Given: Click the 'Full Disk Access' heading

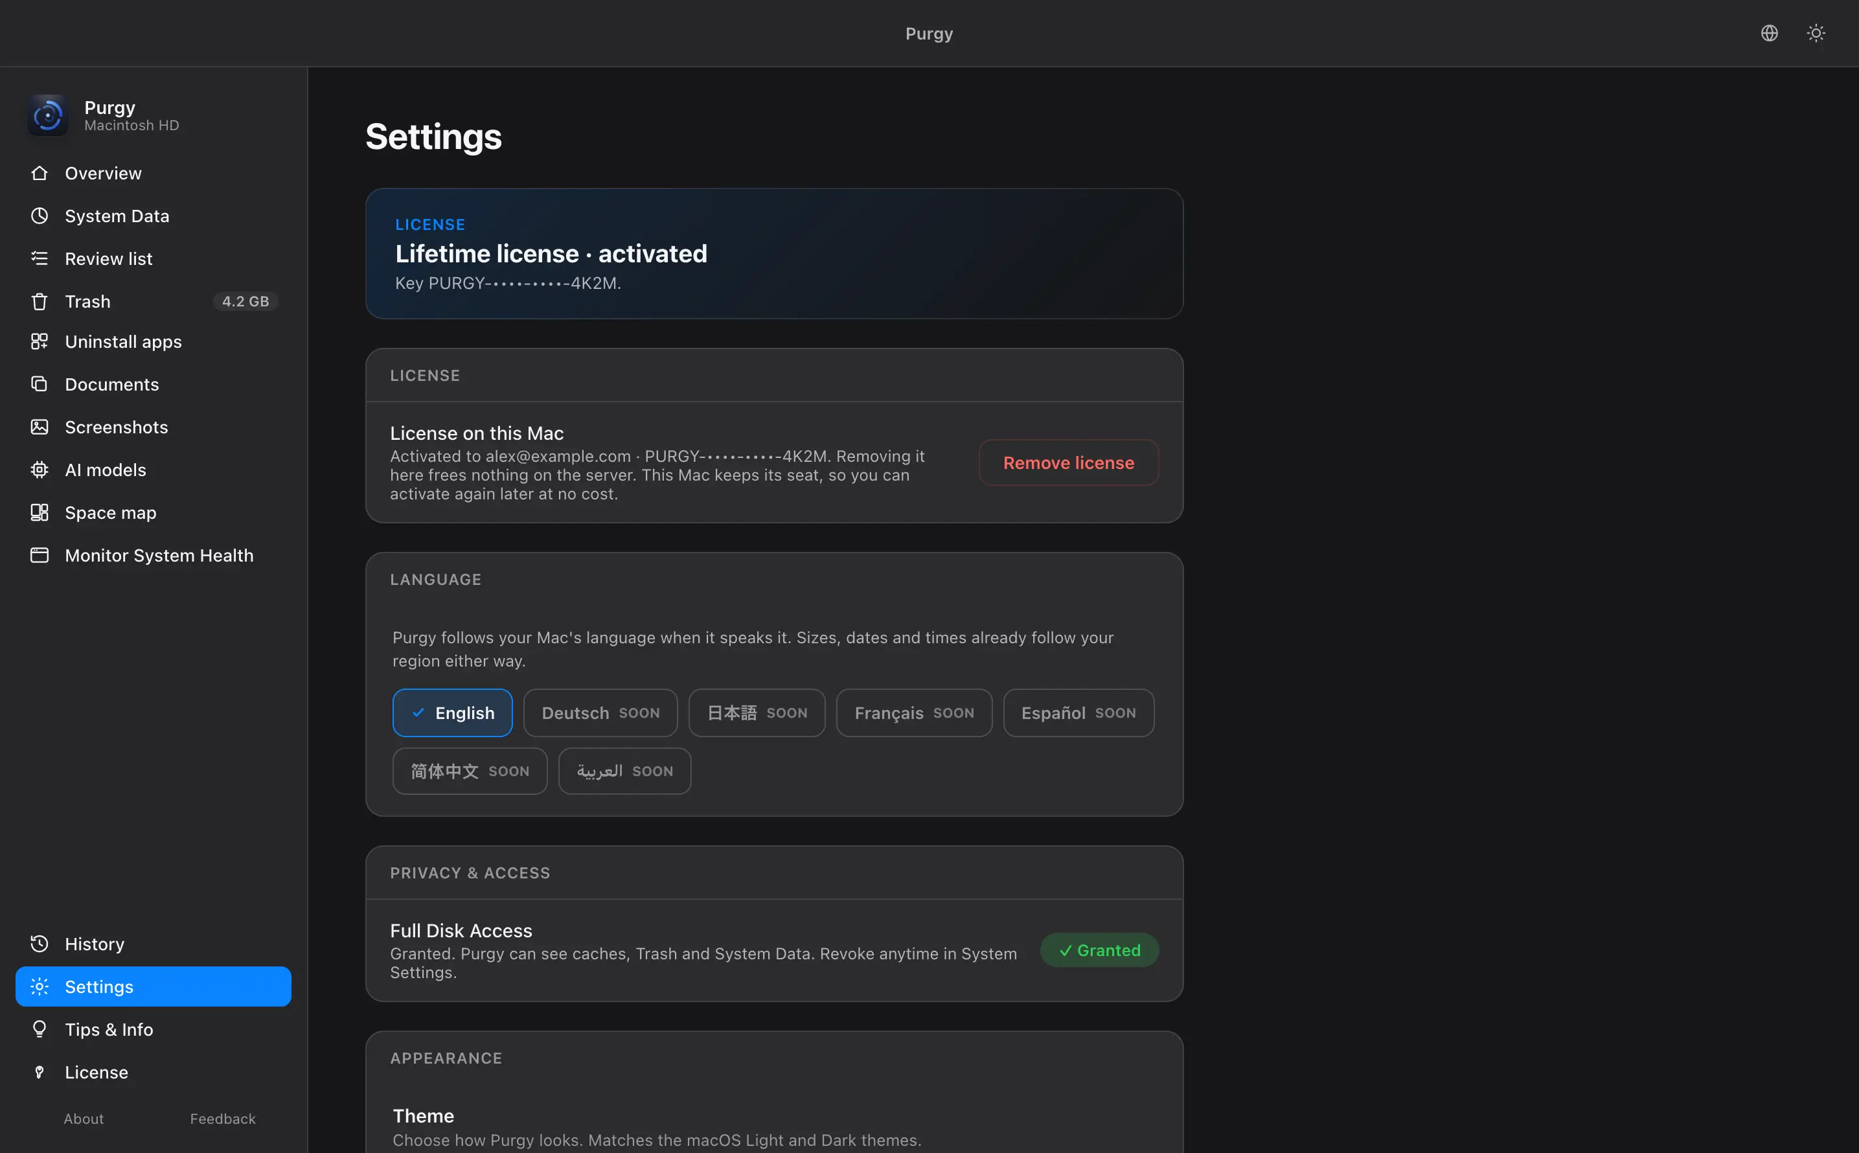Looking at the screenshot, I should tap(461, 930).
